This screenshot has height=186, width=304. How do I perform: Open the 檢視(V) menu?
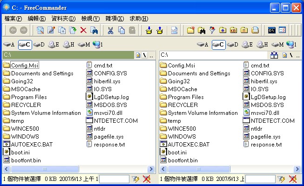(x=90, y=19)
